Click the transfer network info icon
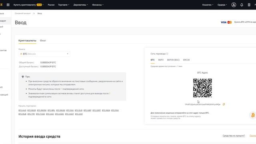256x144 pixels. (167, 54)
